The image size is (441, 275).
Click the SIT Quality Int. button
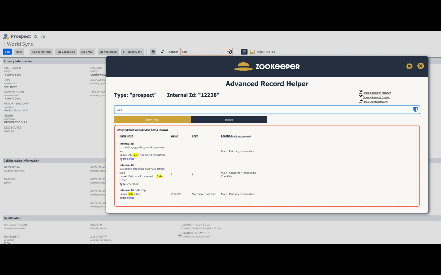(133, 52)
